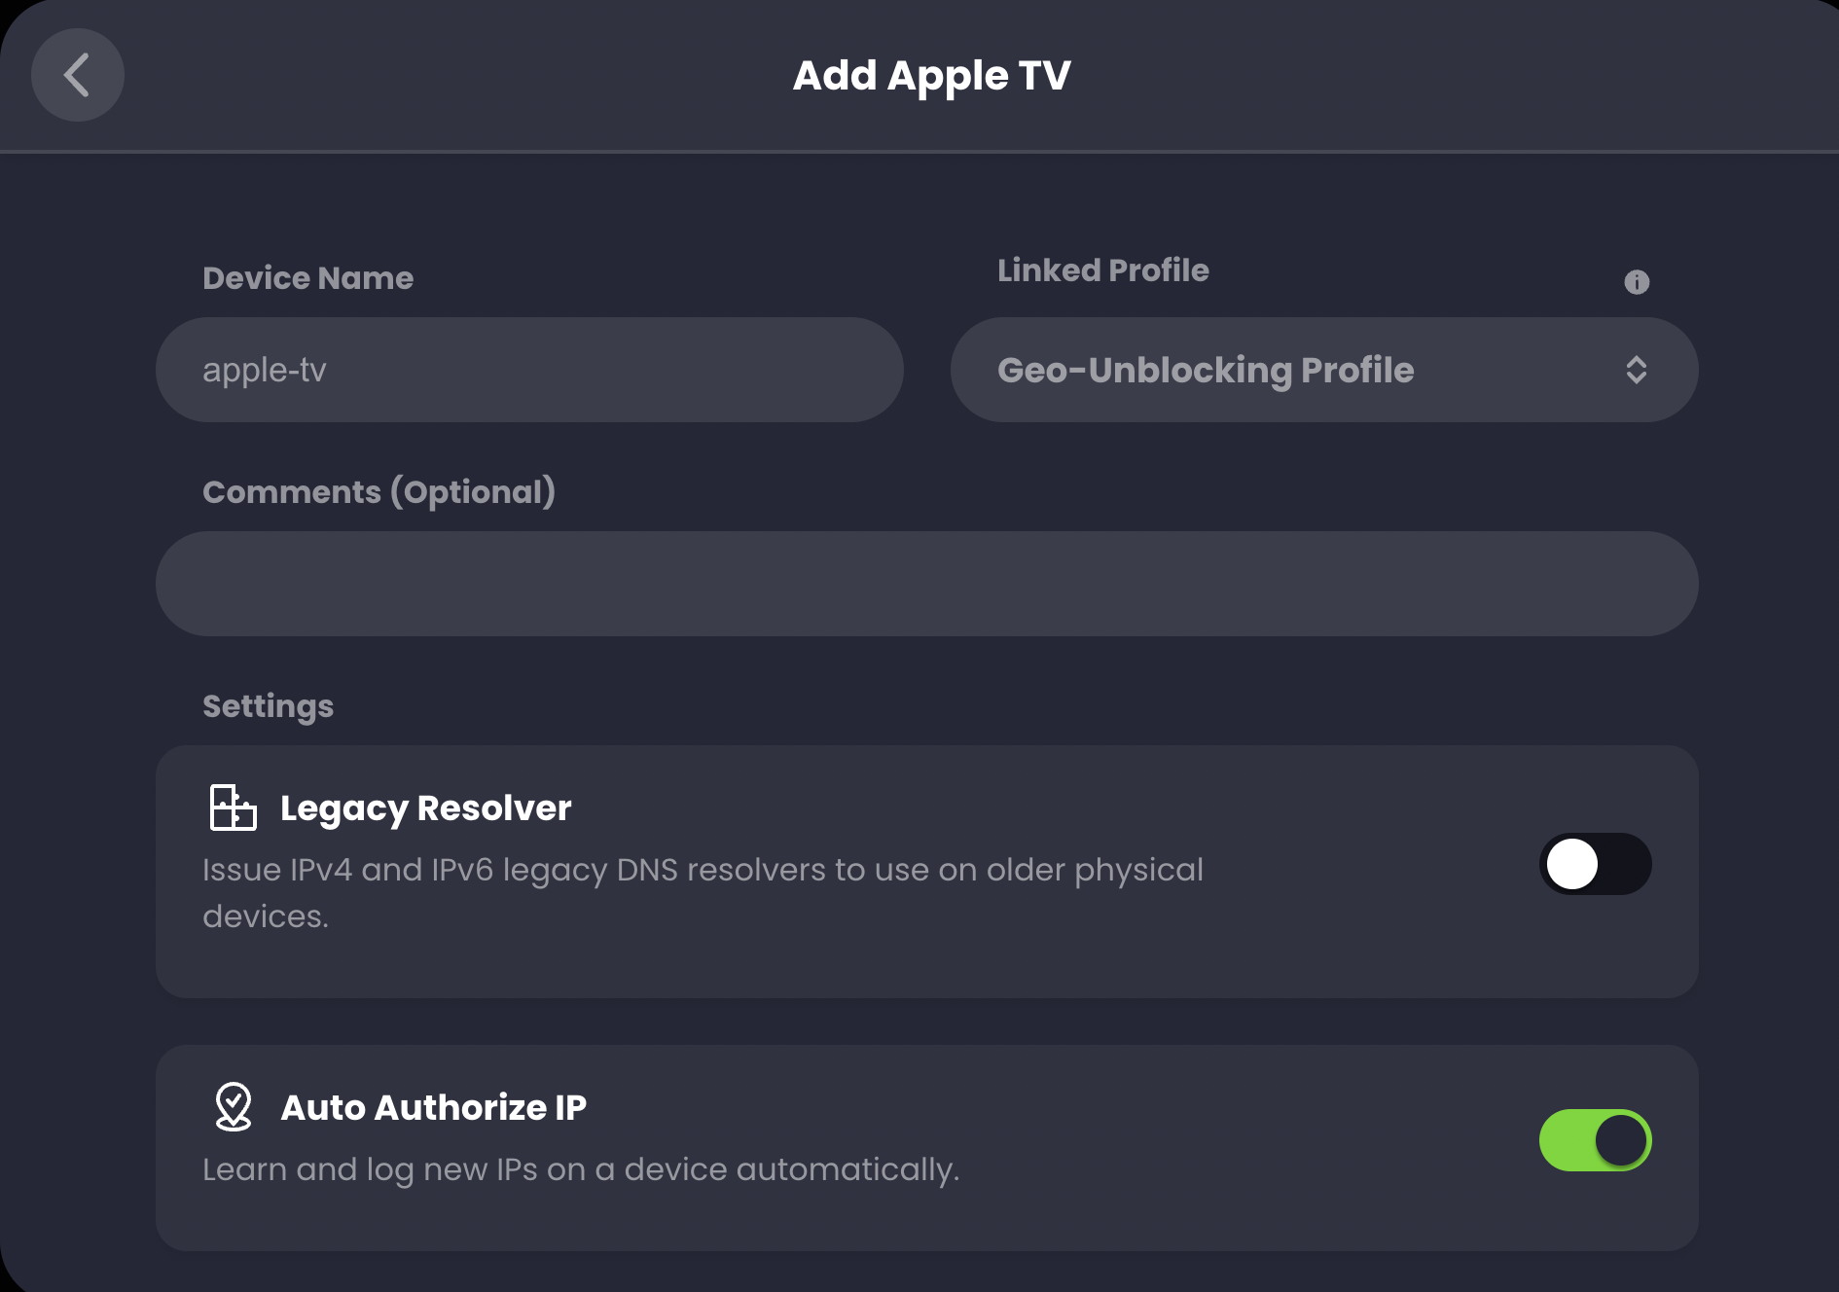This screenshot has height=1292, width=1839.
Task: Click the Legacy Resolver title
Action: click(425, 808)
